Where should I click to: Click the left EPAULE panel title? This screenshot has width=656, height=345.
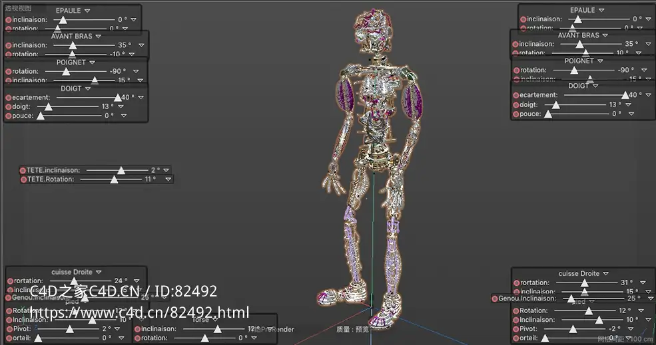tap(68, 11)
